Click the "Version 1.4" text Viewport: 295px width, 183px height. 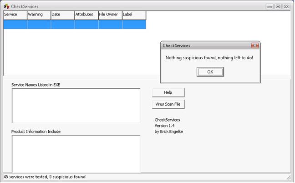pyautogui.click(x=164, y=126)
